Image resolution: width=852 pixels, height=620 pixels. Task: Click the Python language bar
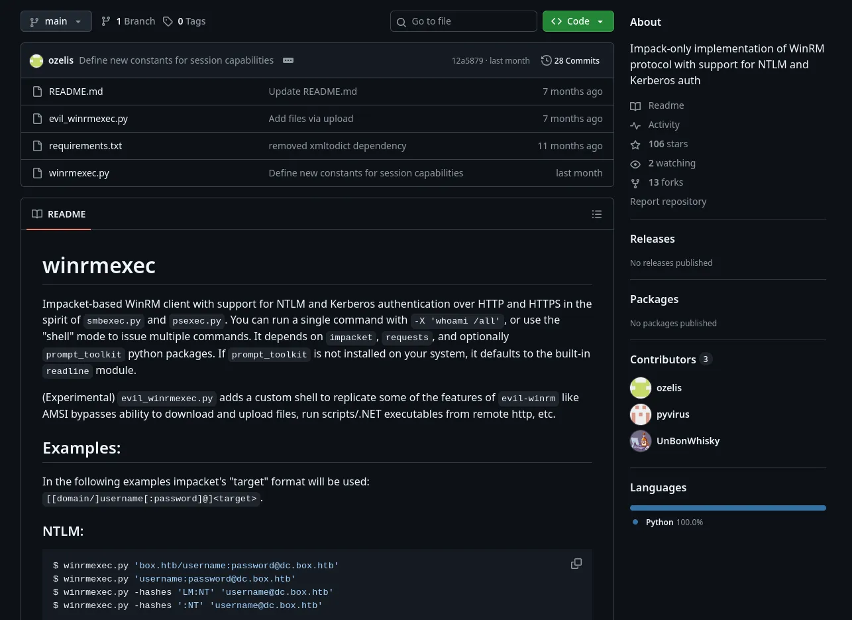click(727, 508)
